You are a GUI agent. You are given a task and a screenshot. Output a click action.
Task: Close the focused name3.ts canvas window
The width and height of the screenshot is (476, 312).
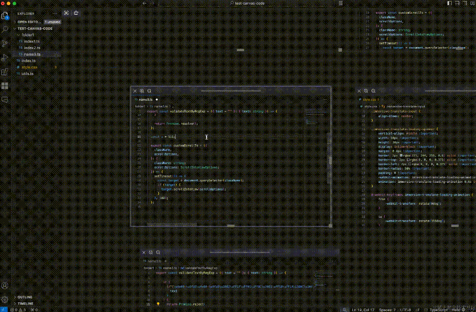[x=135, y=91]
